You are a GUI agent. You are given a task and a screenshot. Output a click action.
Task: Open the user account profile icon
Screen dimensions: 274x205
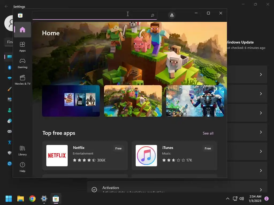tap(172, 15)
